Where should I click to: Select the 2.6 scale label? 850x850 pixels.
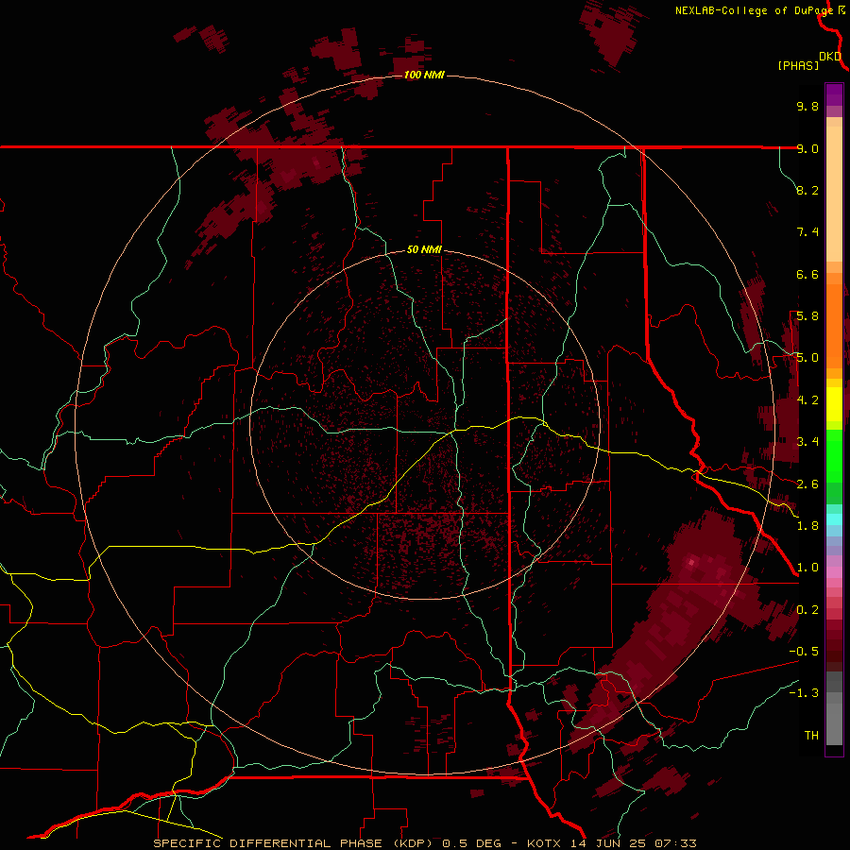(807, 484)
